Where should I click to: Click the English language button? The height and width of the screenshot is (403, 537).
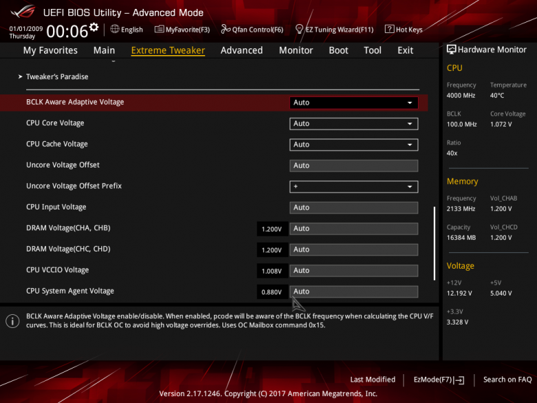click(x=127, y=30)
